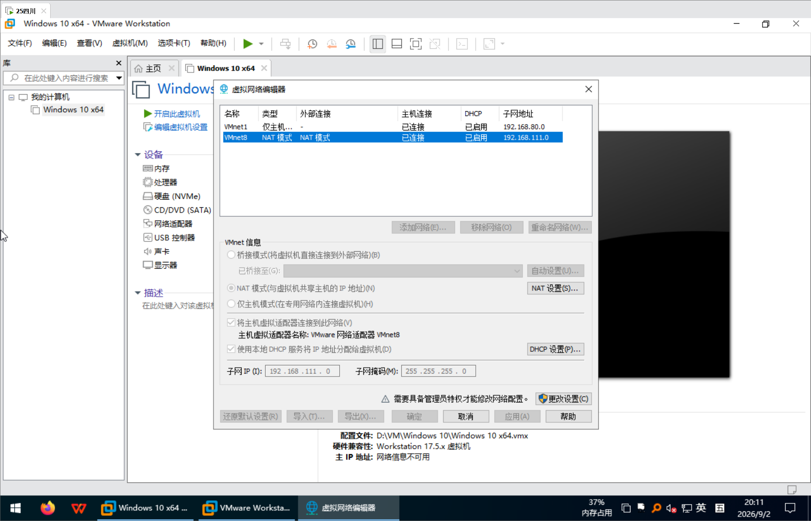Select the VMnet1 row in network list
The height and width of the screenshot is (521, 811).
click(x=393, y=127)
